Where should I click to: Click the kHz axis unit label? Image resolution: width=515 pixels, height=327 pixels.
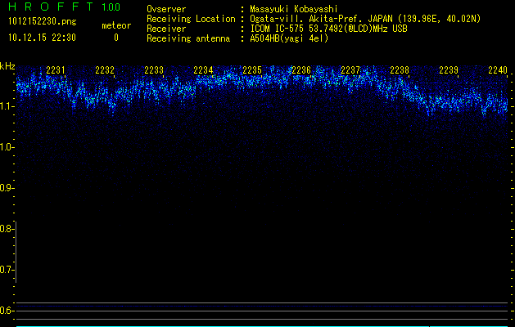[7, 66]
